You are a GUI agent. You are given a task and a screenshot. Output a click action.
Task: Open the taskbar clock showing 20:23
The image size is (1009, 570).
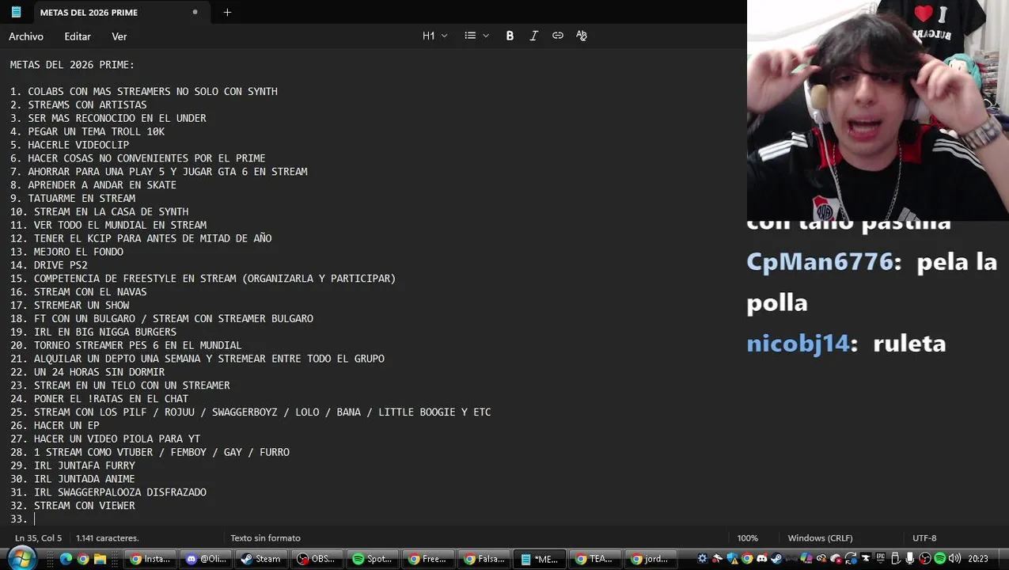click(978, 558)
